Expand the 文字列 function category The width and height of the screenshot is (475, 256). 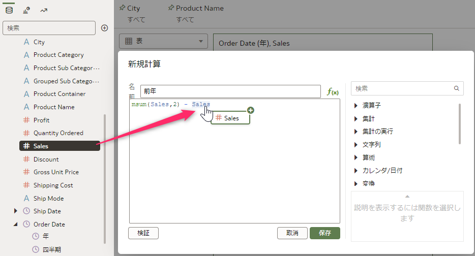(x=356, y=145)
